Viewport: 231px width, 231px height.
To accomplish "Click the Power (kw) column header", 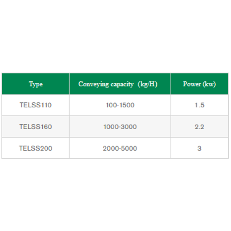I will click(199, 84).
